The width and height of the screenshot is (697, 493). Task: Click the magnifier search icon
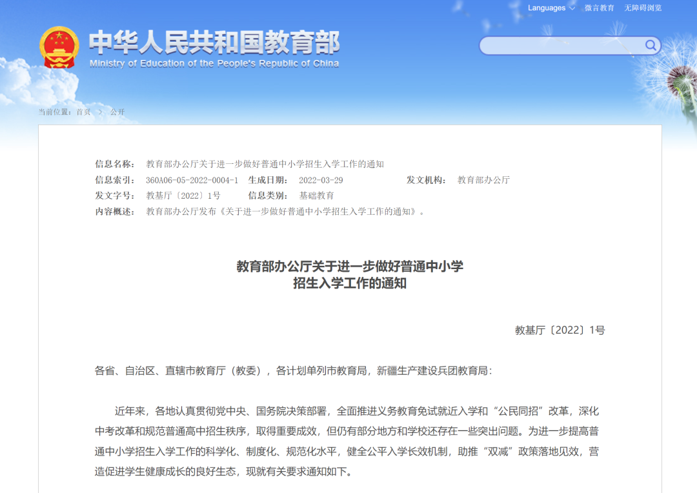(651, 45)
